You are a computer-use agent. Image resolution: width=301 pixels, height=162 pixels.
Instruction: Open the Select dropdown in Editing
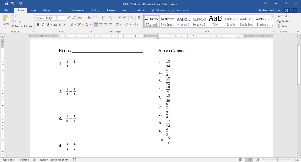coord(284,26)
